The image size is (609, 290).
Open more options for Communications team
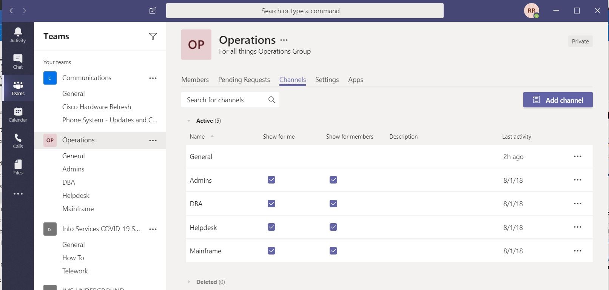click(153, 78)
